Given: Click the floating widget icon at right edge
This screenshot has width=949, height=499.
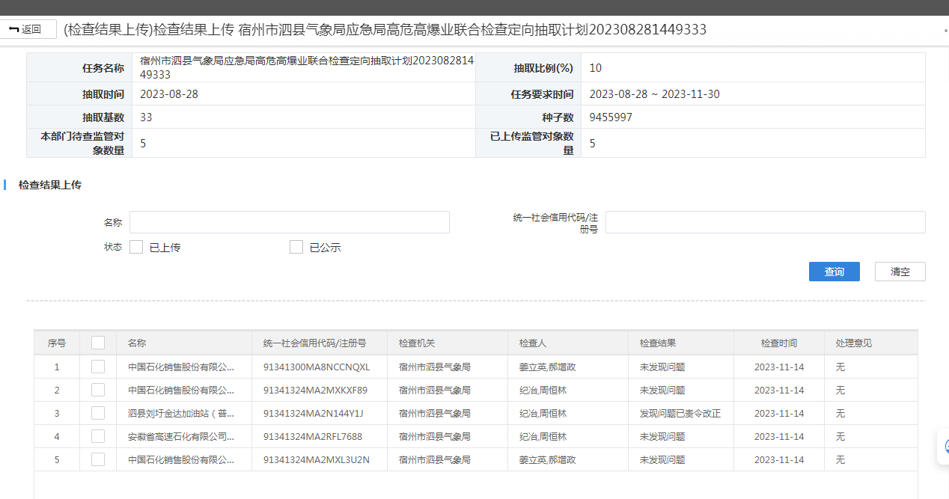Looking at the screenshot, I should point(944,447).
